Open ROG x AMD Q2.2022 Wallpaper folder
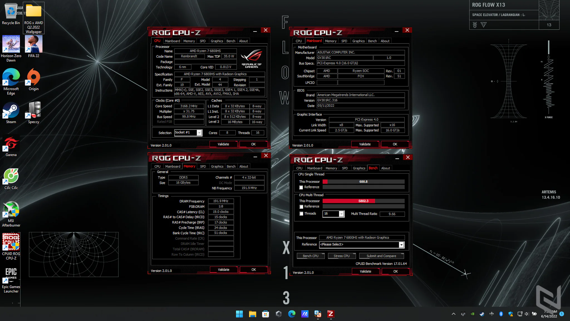 (33, 18)
